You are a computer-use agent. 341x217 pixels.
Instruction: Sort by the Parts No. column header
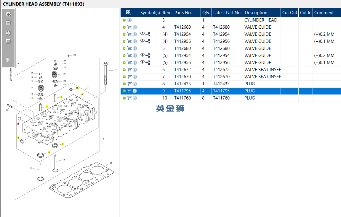pyautogui.click(x=183, y=12)
